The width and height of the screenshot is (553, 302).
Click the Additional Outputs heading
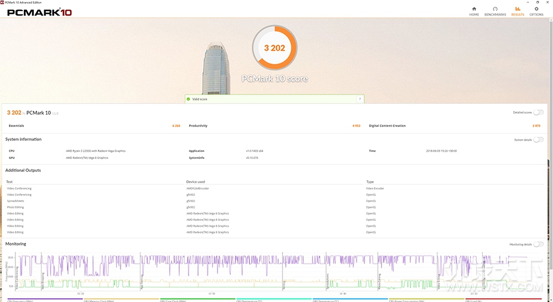[23, 171]
